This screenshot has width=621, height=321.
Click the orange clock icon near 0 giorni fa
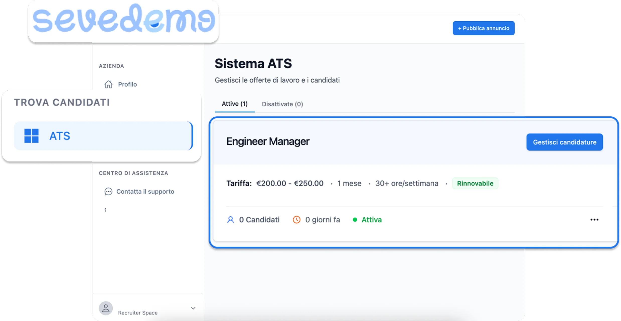coord(297,219)
